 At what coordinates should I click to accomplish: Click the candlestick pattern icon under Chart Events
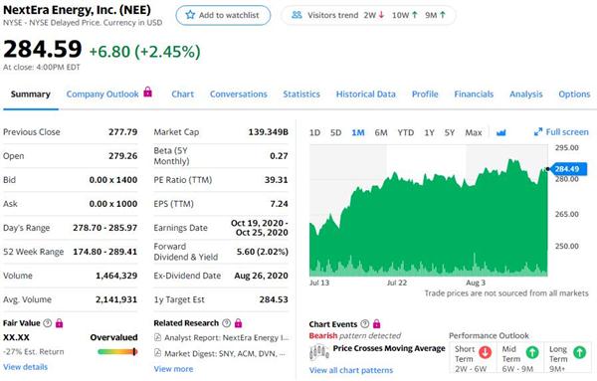tap(319, 352)
